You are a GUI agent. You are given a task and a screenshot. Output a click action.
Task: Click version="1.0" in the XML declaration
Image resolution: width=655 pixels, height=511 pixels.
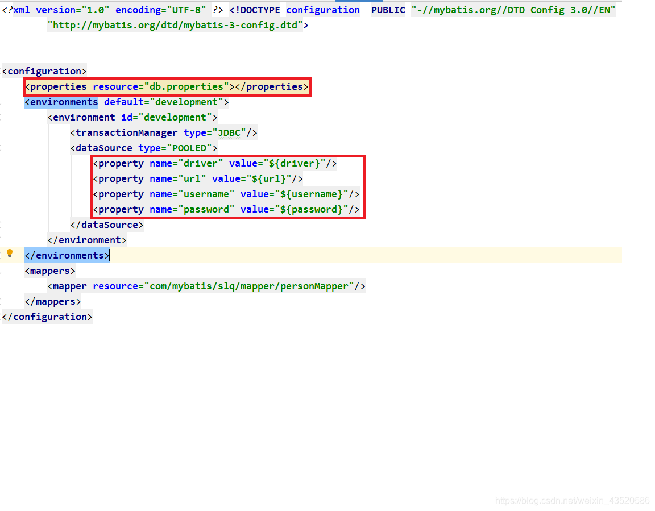(73, 10)
